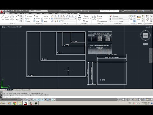153x115 pixels.
Task: Select the Círculo draw tool
Action: pos(12,18)
